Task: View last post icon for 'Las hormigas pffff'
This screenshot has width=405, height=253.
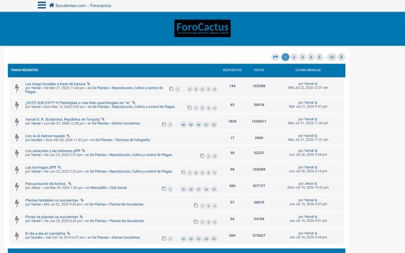Action: click(316, 168)
